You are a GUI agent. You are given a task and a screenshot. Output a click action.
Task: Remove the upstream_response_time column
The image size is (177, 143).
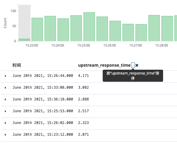(x=137, y=65)
